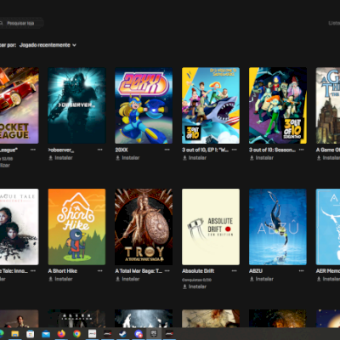Open three-dot menu for 3 out of 10: Season
This screenshot has width=340, height=340.
(x=301, y=150)
